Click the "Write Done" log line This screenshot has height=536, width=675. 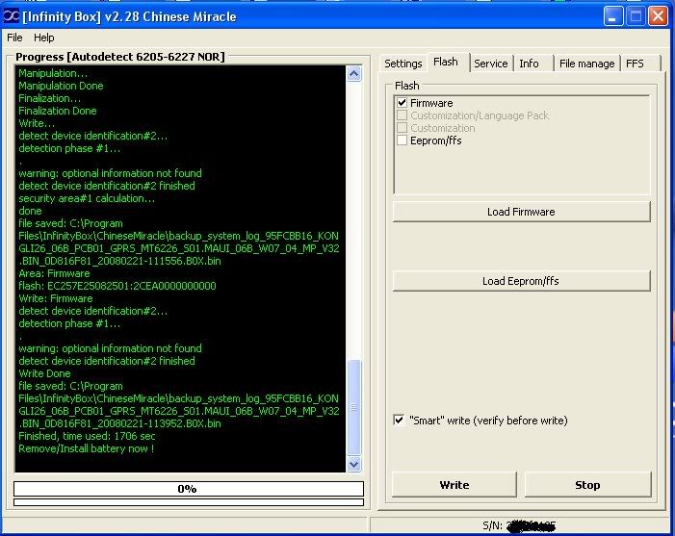coord(44,373)
